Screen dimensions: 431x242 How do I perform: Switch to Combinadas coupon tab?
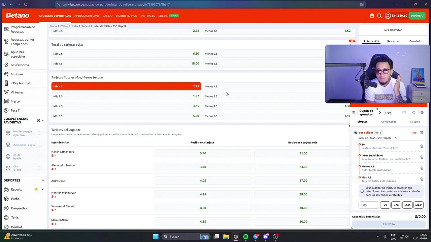pyautogui.click(x=389, y=122)
